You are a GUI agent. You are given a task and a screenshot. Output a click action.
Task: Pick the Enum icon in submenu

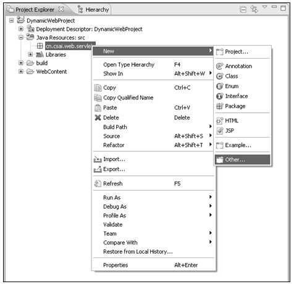click(x=219, y=86)
